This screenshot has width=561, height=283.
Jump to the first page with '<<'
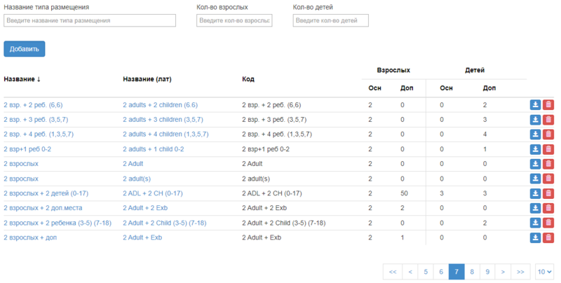[x=393, y=271]
